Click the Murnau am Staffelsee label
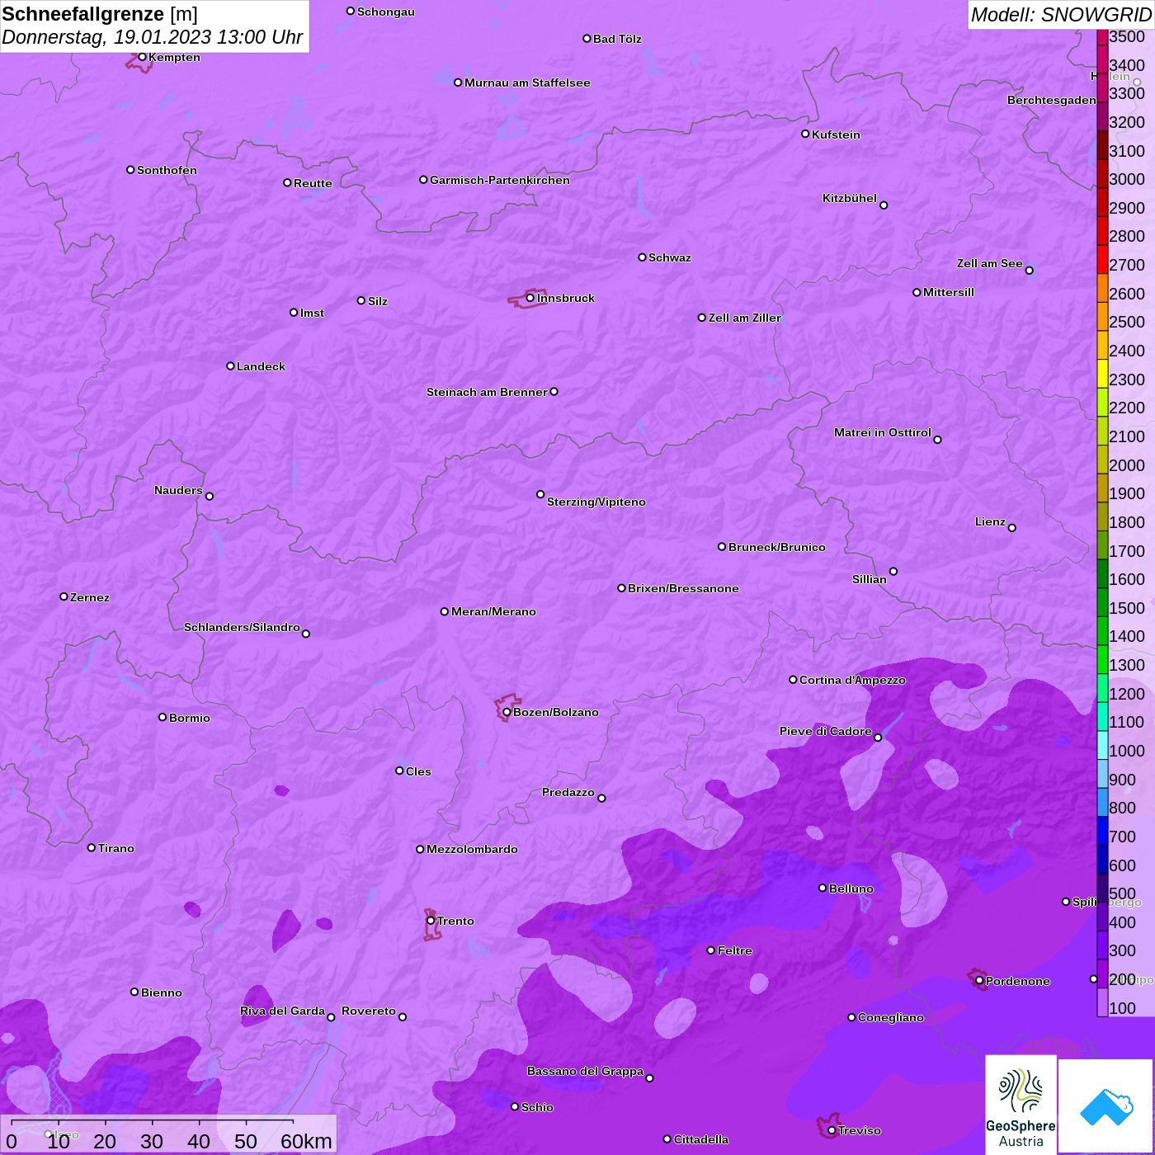 [527, 82]
